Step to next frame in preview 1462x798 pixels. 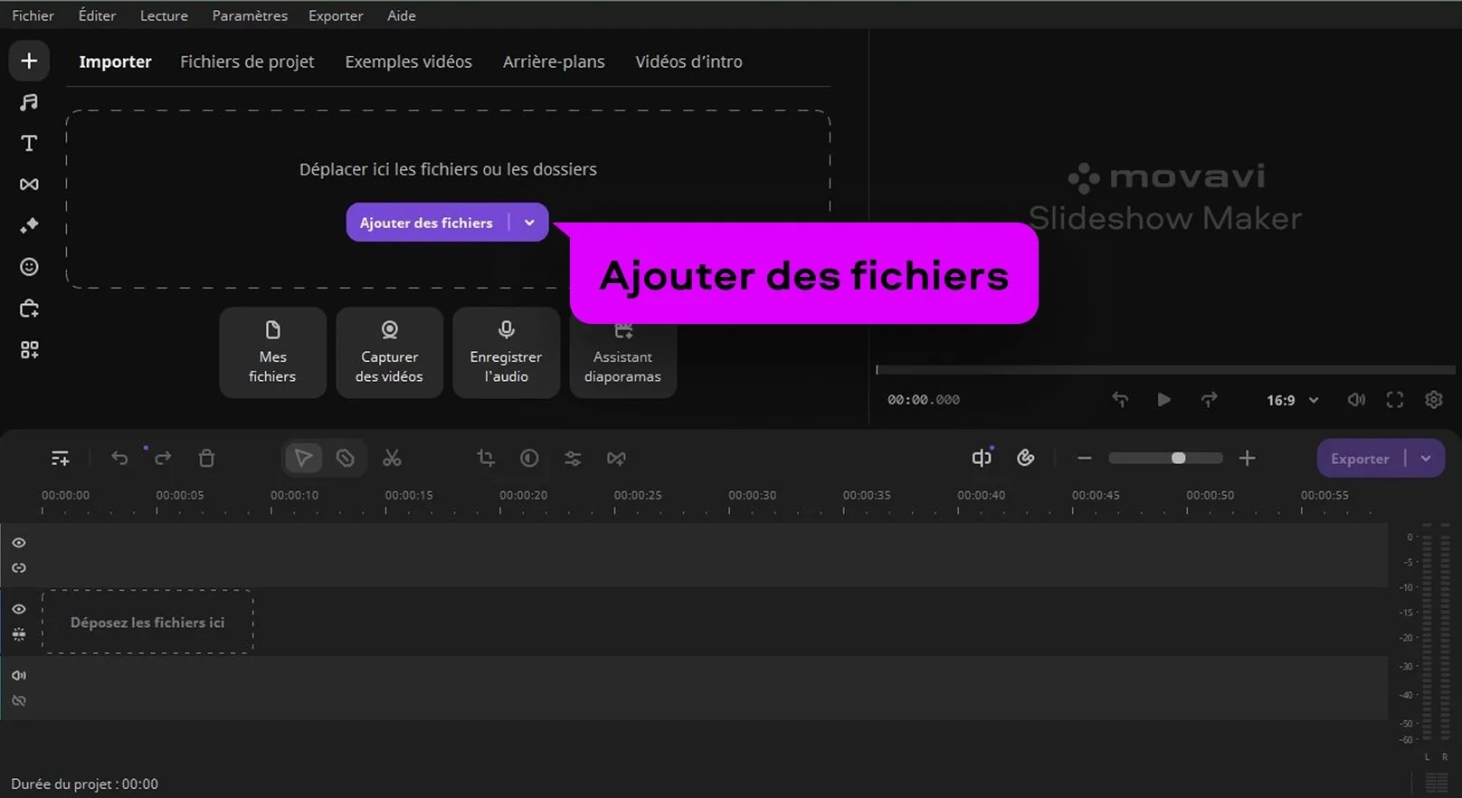[x=1209, y=400]
